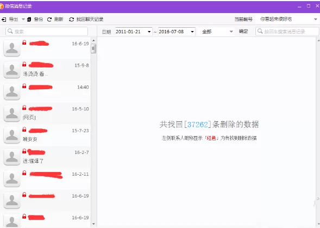The image size is (320, 228).
Task: Click avatar of contact dated 16-5-10
Action: (12, 114)
